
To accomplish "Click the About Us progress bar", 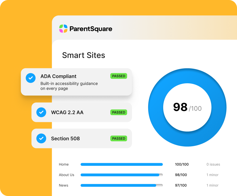I will point(122,175).
